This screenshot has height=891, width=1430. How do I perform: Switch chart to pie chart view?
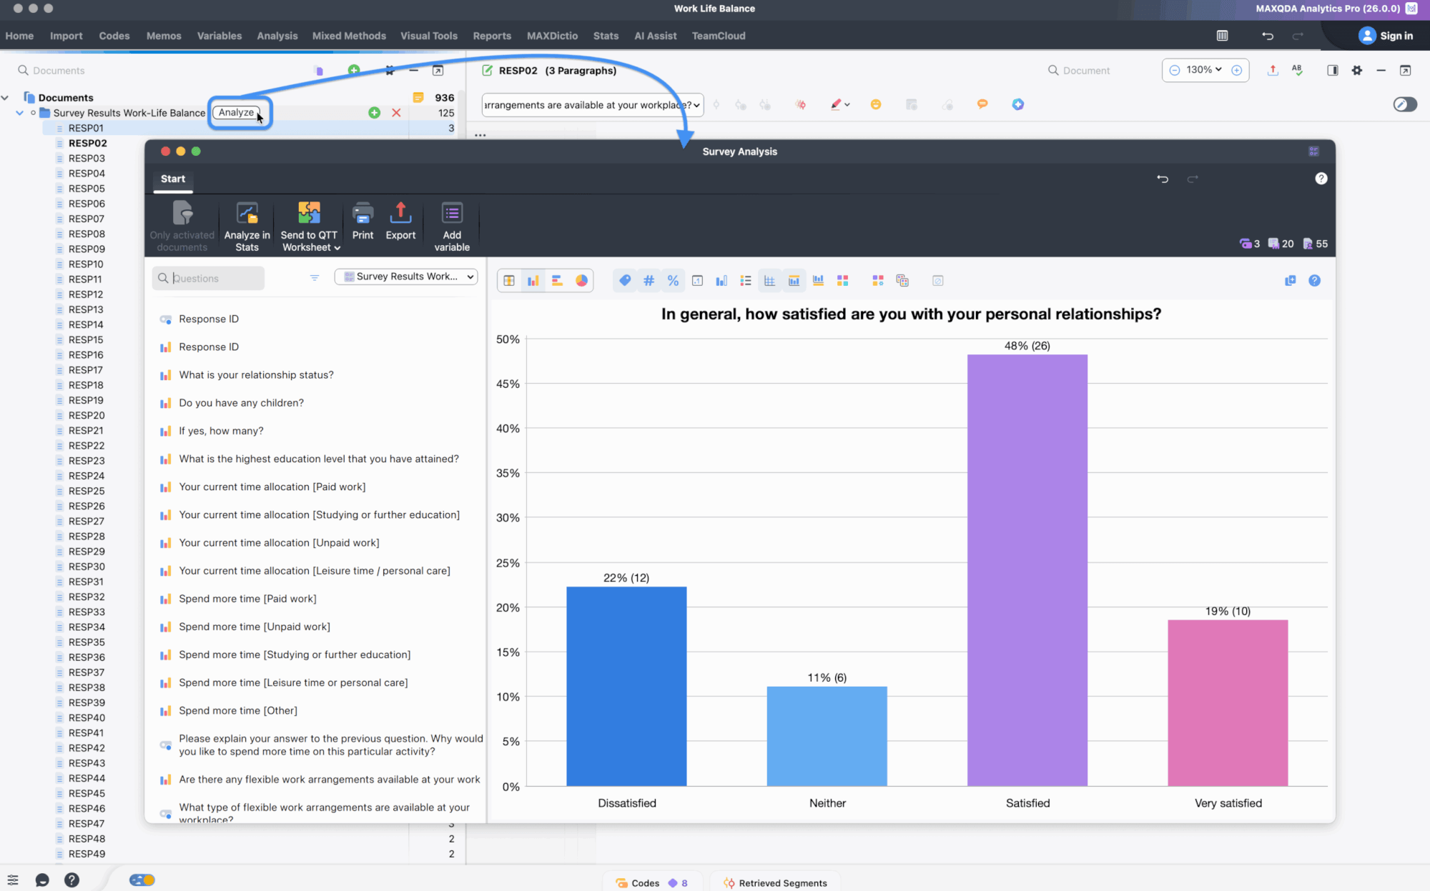click(581, 280)
